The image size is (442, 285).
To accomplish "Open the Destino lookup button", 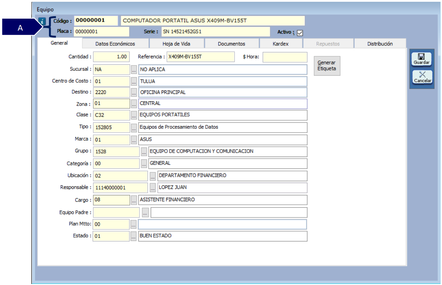I will click(x=134, y=93).
